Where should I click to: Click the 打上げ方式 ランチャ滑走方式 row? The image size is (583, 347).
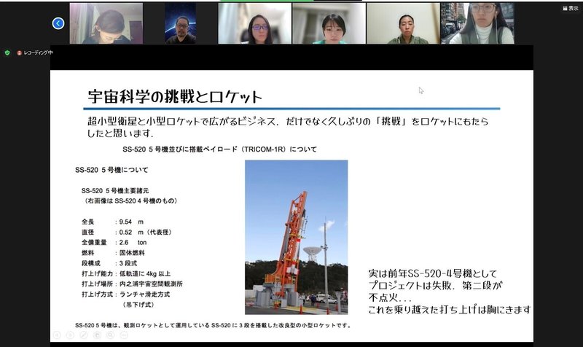125,295
